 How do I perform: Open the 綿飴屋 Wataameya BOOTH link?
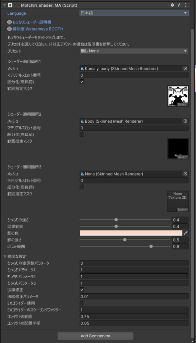pos(38,29)
